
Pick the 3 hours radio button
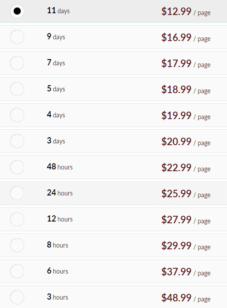tap(17, 297)
